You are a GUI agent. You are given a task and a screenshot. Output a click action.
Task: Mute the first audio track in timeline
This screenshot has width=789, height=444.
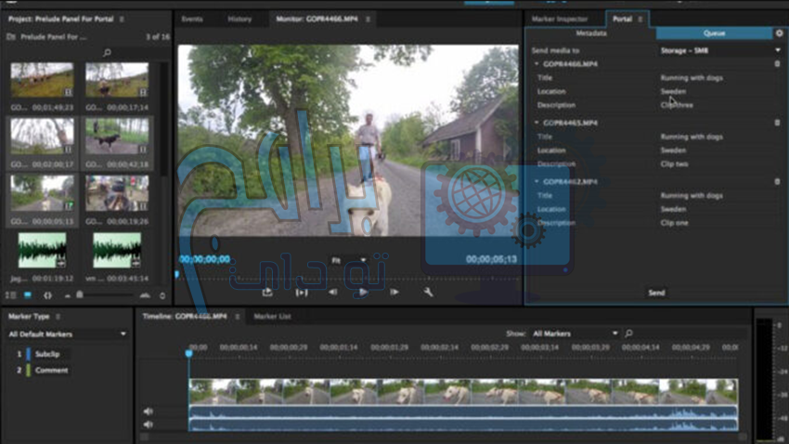148,411
